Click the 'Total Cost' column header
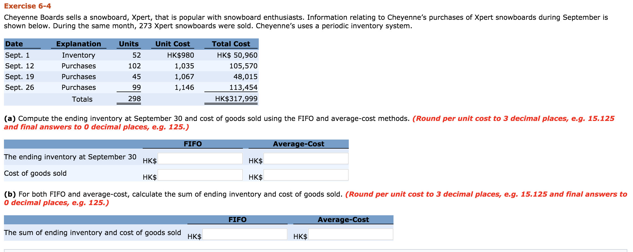The image size is (633, 252). coord(231,44)
